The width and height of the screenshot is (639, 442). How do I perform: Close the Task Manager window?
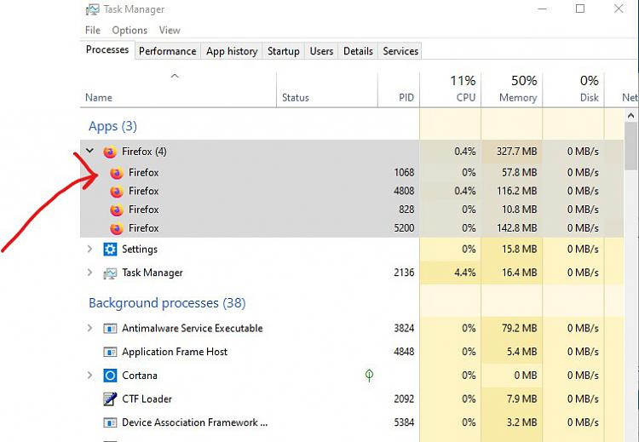pos(619,9)
